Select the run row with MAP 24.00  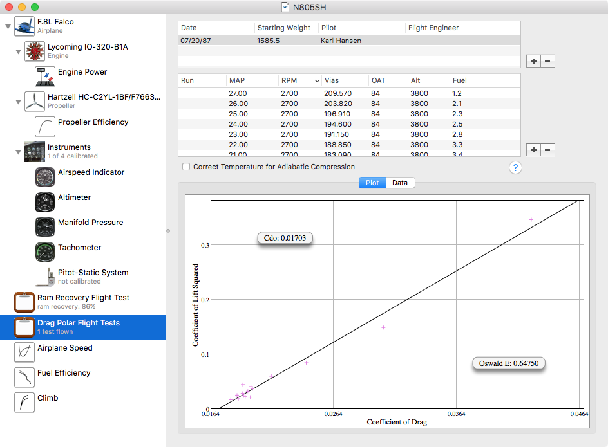[349, 124]
